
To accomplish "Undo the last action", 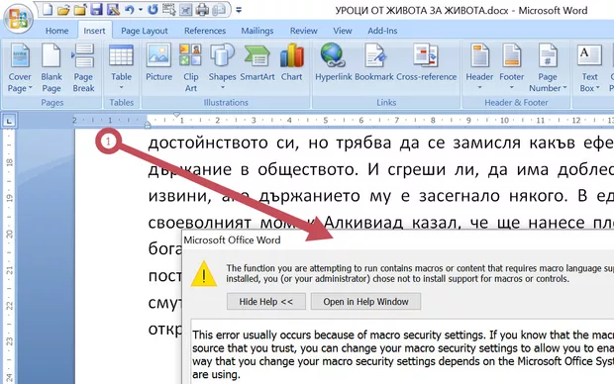I will (129, 9).
